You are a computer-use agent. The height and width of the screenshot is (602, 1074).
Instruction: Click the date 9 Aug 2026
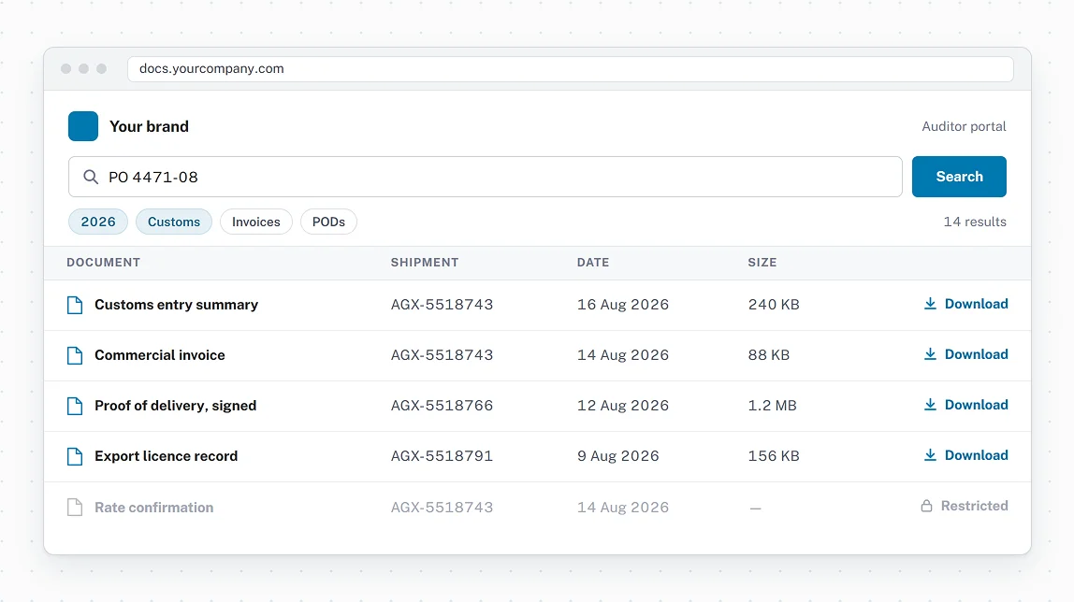(x=617, y=456)
